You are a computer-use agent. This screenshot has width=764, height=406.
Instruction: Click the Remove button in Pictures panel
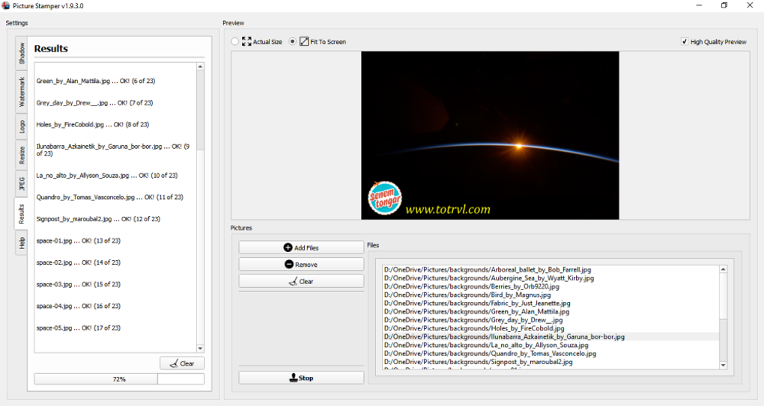[301, 265]
